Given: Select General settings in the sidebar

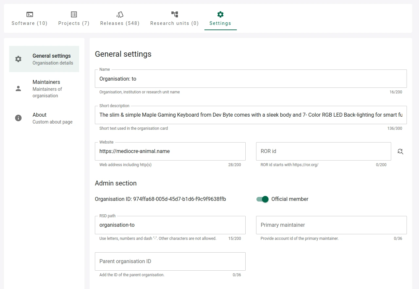Looking at the screenshot, I should (51, 59).
